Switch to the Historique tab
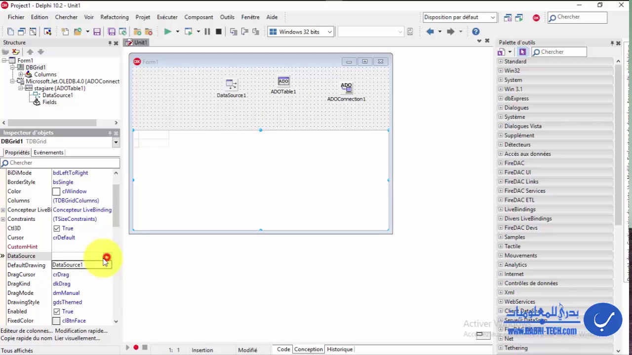The height and width of the screenshot is (355, 632). pyautogui.click(x=340, y=349)
